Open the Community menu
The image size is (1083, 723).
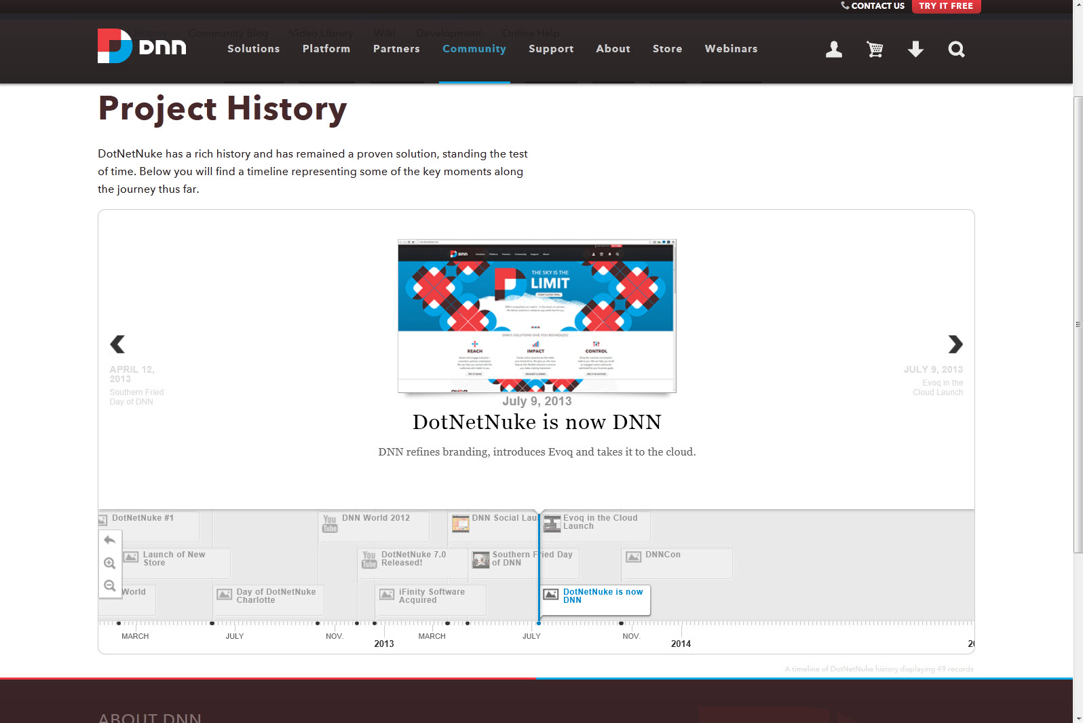(x=474, y=49)
